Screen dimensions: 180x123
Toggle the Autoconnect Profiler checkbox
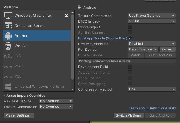pyautogui.click(x=130, y=72)
